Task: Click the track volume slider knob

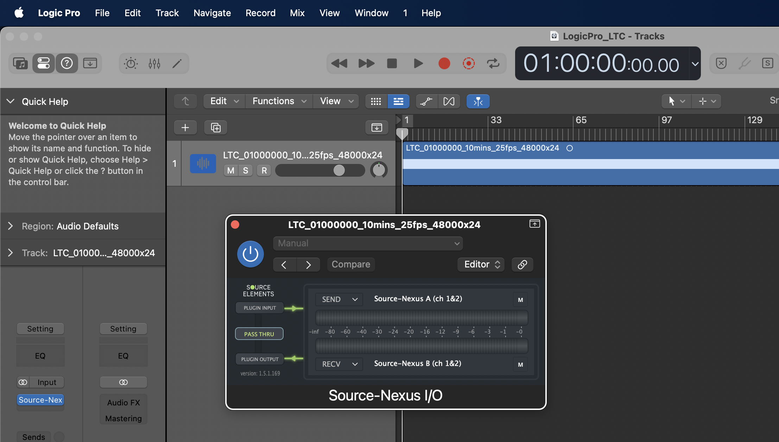Action: pyautogui.click(x=339, y=171)
